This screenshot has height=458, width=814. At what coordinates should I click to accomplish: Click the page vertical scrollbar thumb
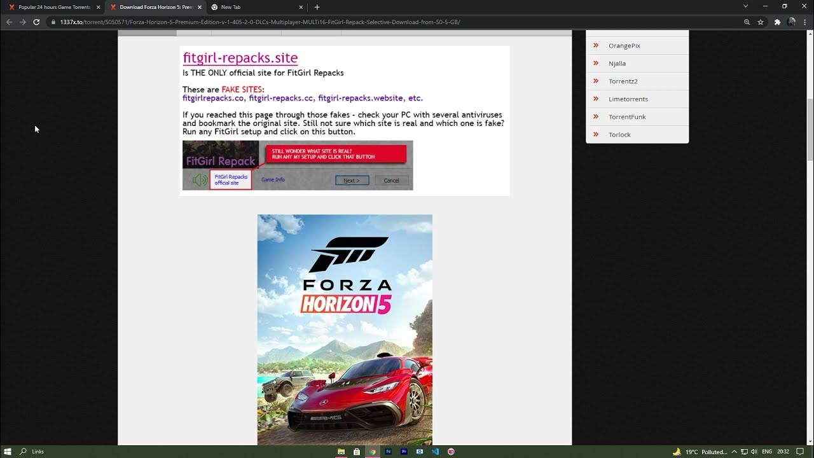tap(810, 130)
